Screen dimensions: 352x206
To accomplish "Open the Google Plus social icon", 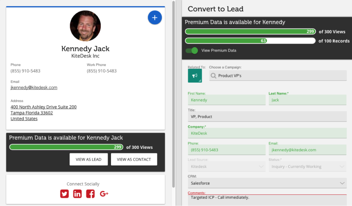I will point(104,194).
